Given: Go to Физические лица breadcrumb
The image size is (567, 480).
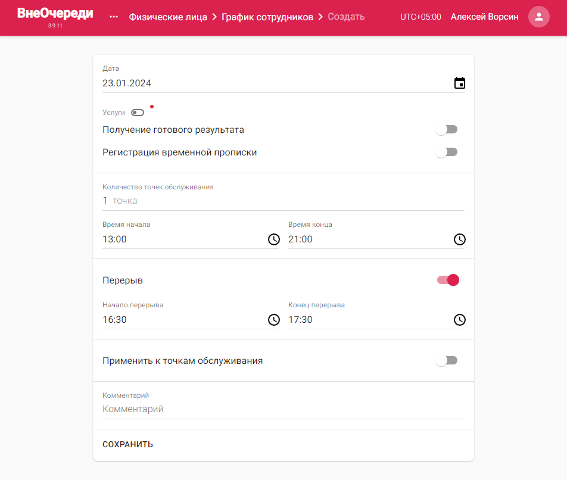Looking at the screenshot, I should [x=168, y=17].
